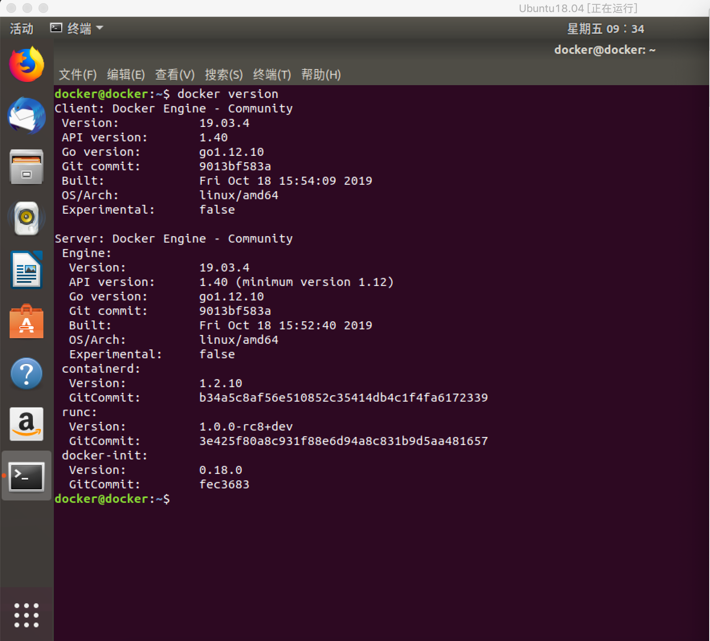The height and width of the screenshot is (641, 710).
Task: Show applications grid at dock bottom
Action: [x=27, y=615]
